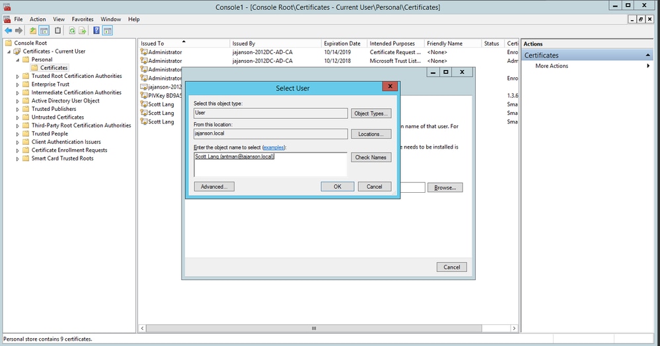Click the Advanced button in Select User
Screen dimensions: 660x346
214,186
